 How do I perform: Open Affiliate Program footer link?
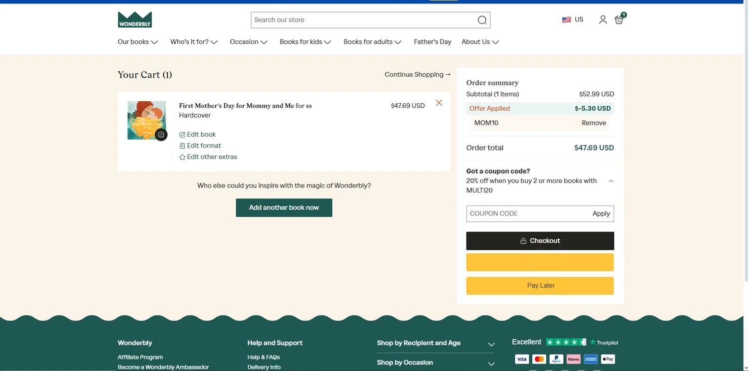pos(140,357)
